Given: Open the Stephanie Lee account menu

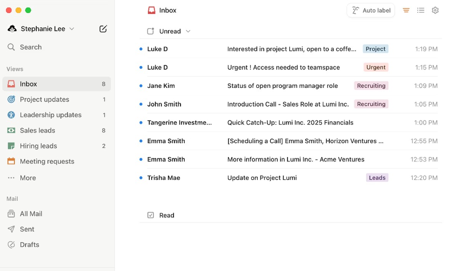Looking at the screenshot, I should tap(42, 28).
